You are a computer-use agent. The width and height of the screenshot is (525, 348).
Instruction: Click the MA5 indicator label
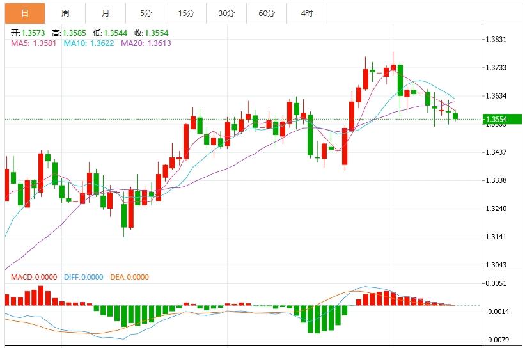[33, 43]
